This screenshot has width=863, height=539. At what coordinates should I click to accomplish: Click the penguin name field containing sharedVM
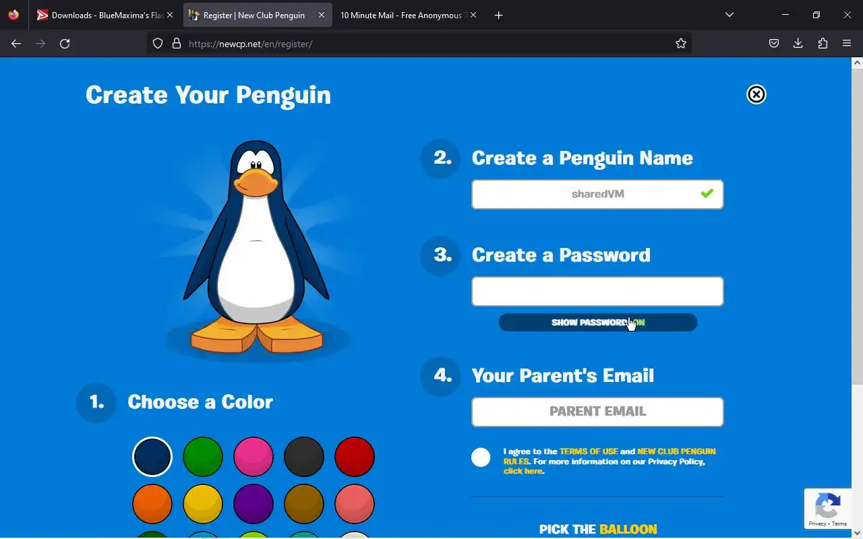(x=597, y=194)
